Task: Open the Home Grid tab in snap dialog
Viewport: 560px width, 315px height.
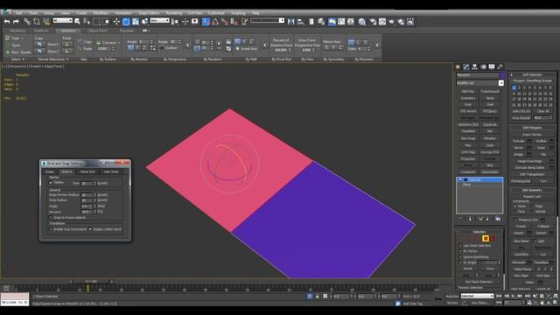Action: tap(87, 171)
